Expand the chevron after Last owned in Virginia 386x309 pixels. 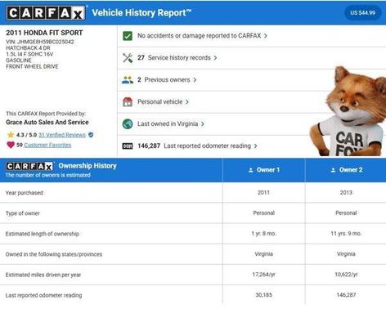coord(203,124)
